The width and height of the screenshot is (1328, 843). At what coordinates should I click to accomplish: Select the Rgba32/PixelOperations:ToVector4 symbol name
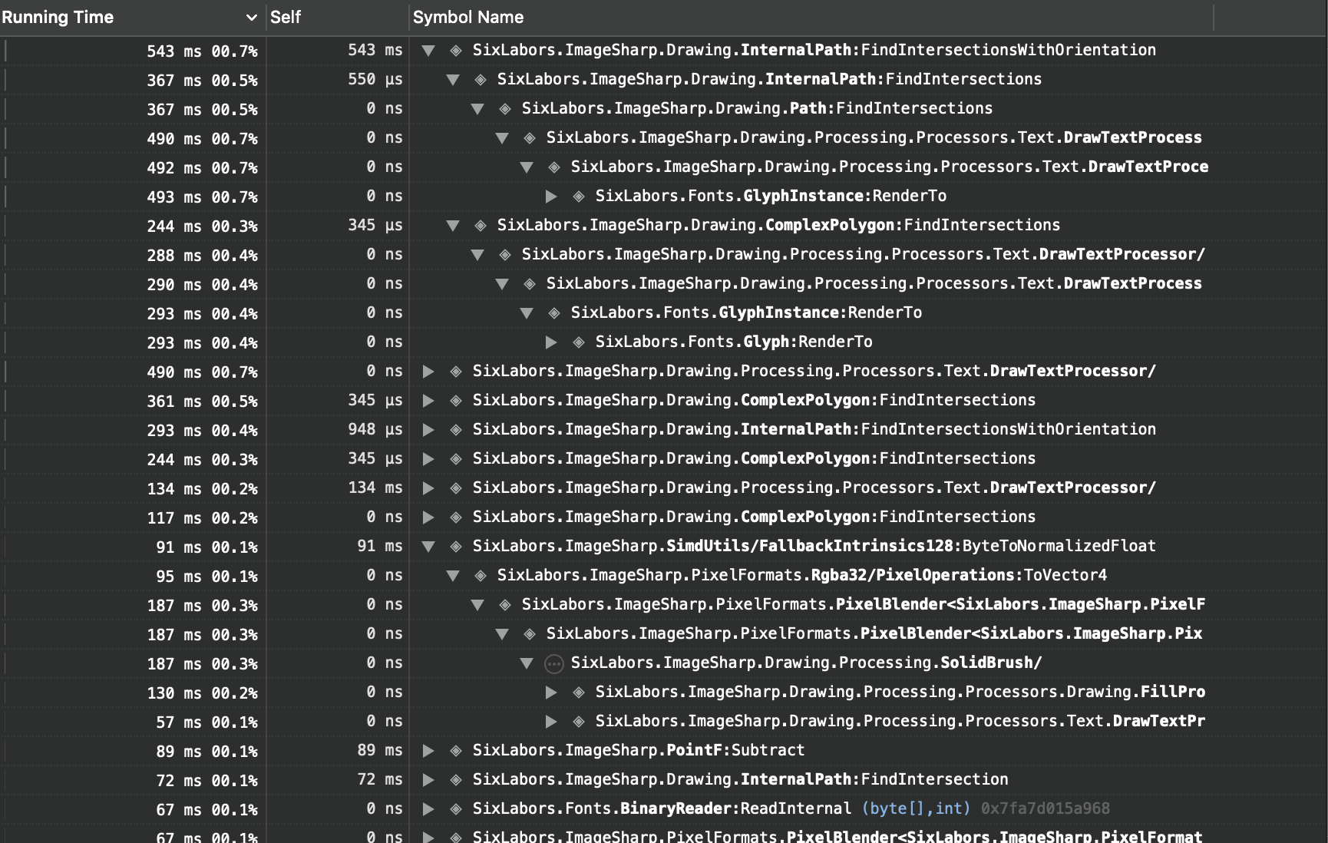(x=802, y=575)
